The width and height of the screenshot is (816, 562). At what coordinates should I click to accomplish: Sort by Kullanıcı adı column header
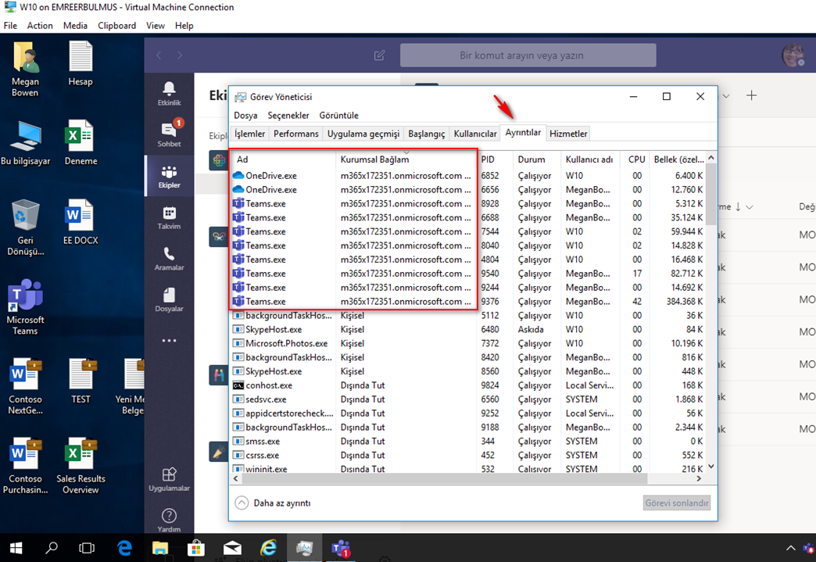[x=591, y=159]
